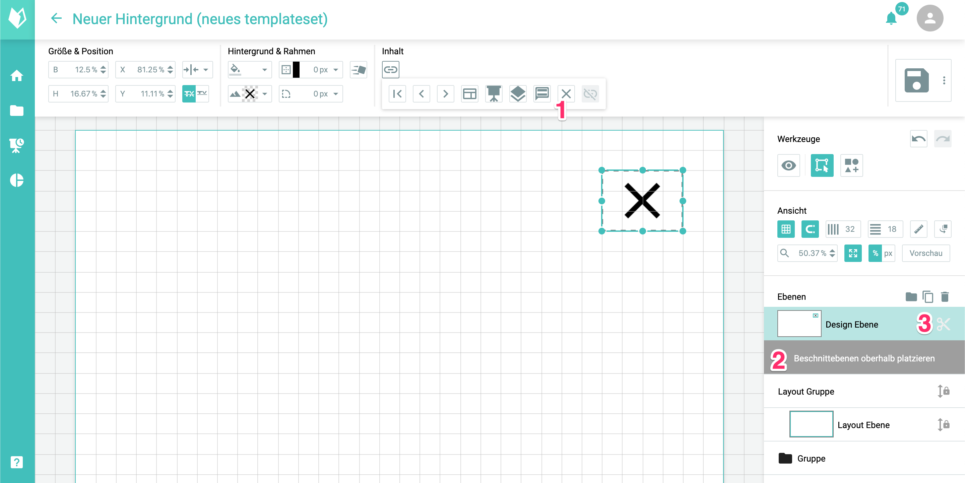Select the first-page link icon

tap(397, 93)
